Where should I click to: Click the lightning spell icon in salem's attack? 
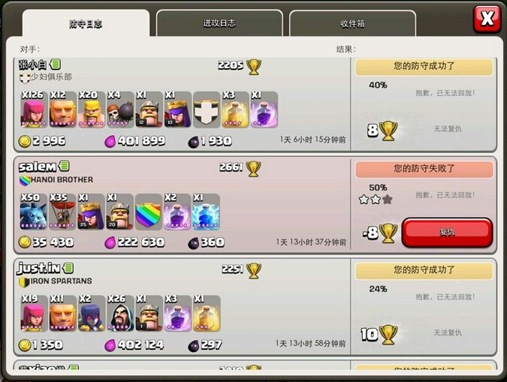point(206,212)
